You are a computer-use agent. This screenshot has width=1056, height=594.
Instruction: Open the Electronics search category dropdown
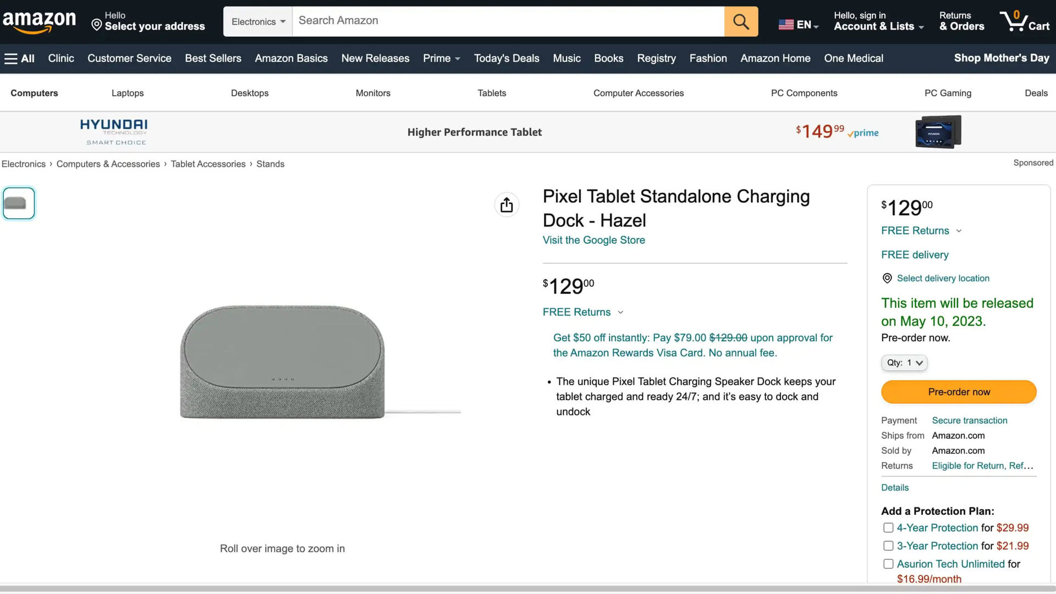pos(258,21)
